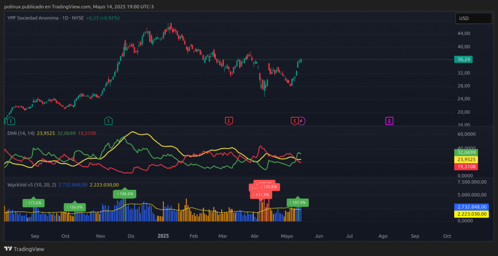Click the Mar label on time axis
This screenshot has height=256, width=498.
coord(223,236)
